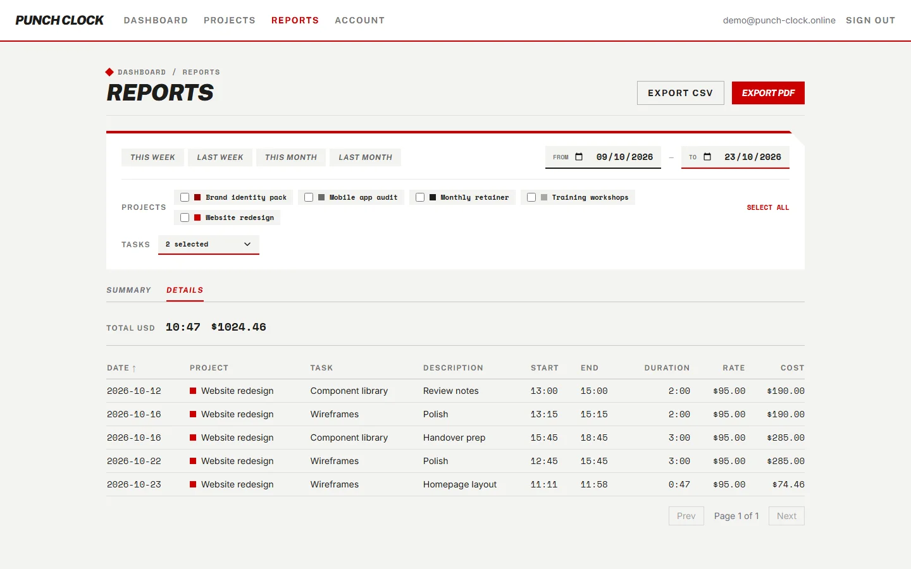Open the TO date calendar picker icon
This screenshot has height=569, width=911.
click(707, 157)
